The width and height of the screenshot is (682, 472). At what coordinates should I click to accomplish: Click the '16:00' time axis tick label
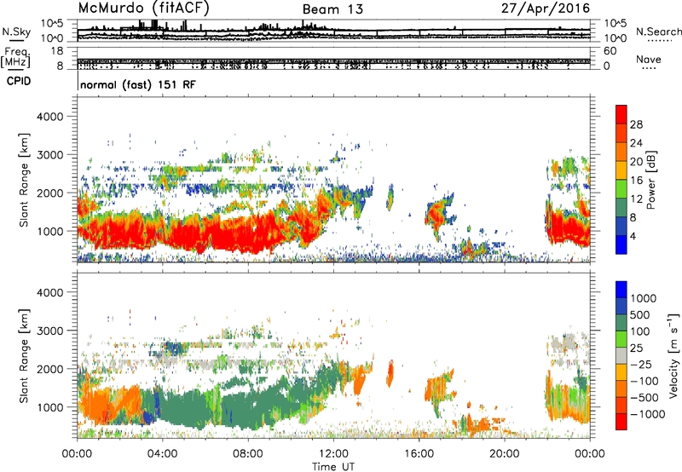[419, 454]
